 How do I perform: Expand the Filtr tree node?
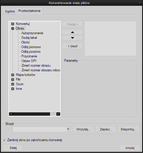12,79
